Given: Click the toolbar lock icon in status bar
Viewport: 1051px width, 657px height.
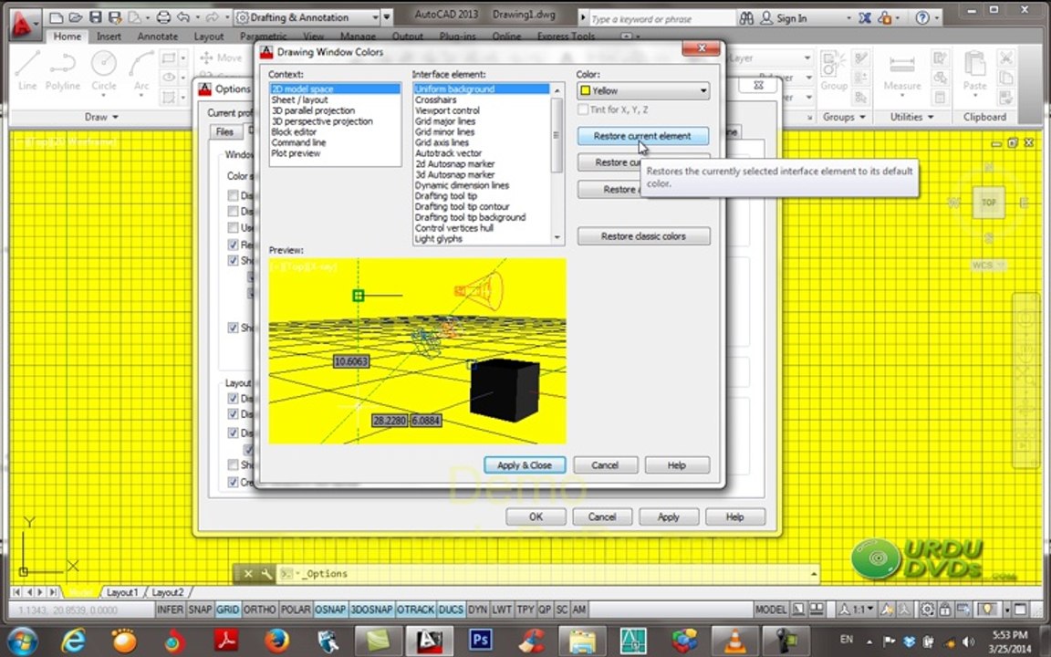Looking at the screenshot, I should point(945,610).
